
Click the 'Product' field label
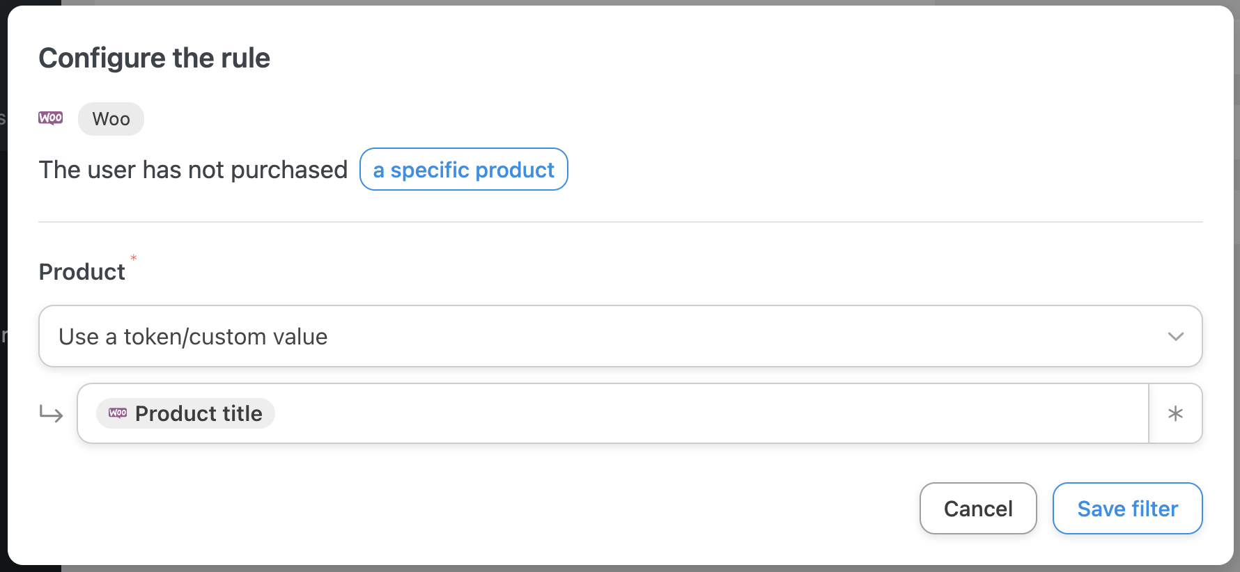(82, 272)
